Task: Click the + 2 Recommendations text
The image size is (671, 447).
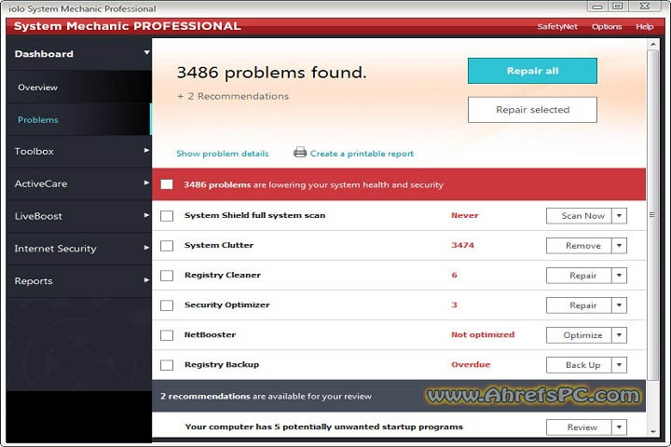Action: [233, 96]
